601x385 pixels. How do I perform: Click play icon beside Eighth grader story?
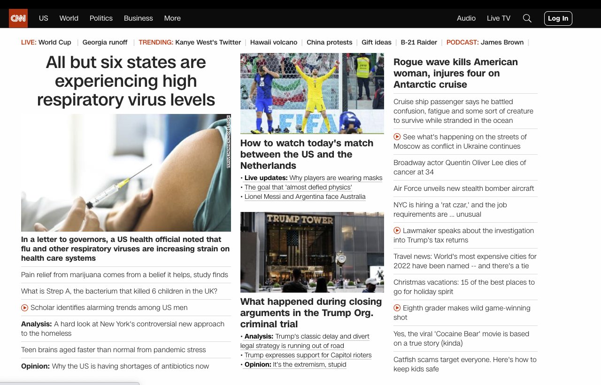[x=397, y=308]
